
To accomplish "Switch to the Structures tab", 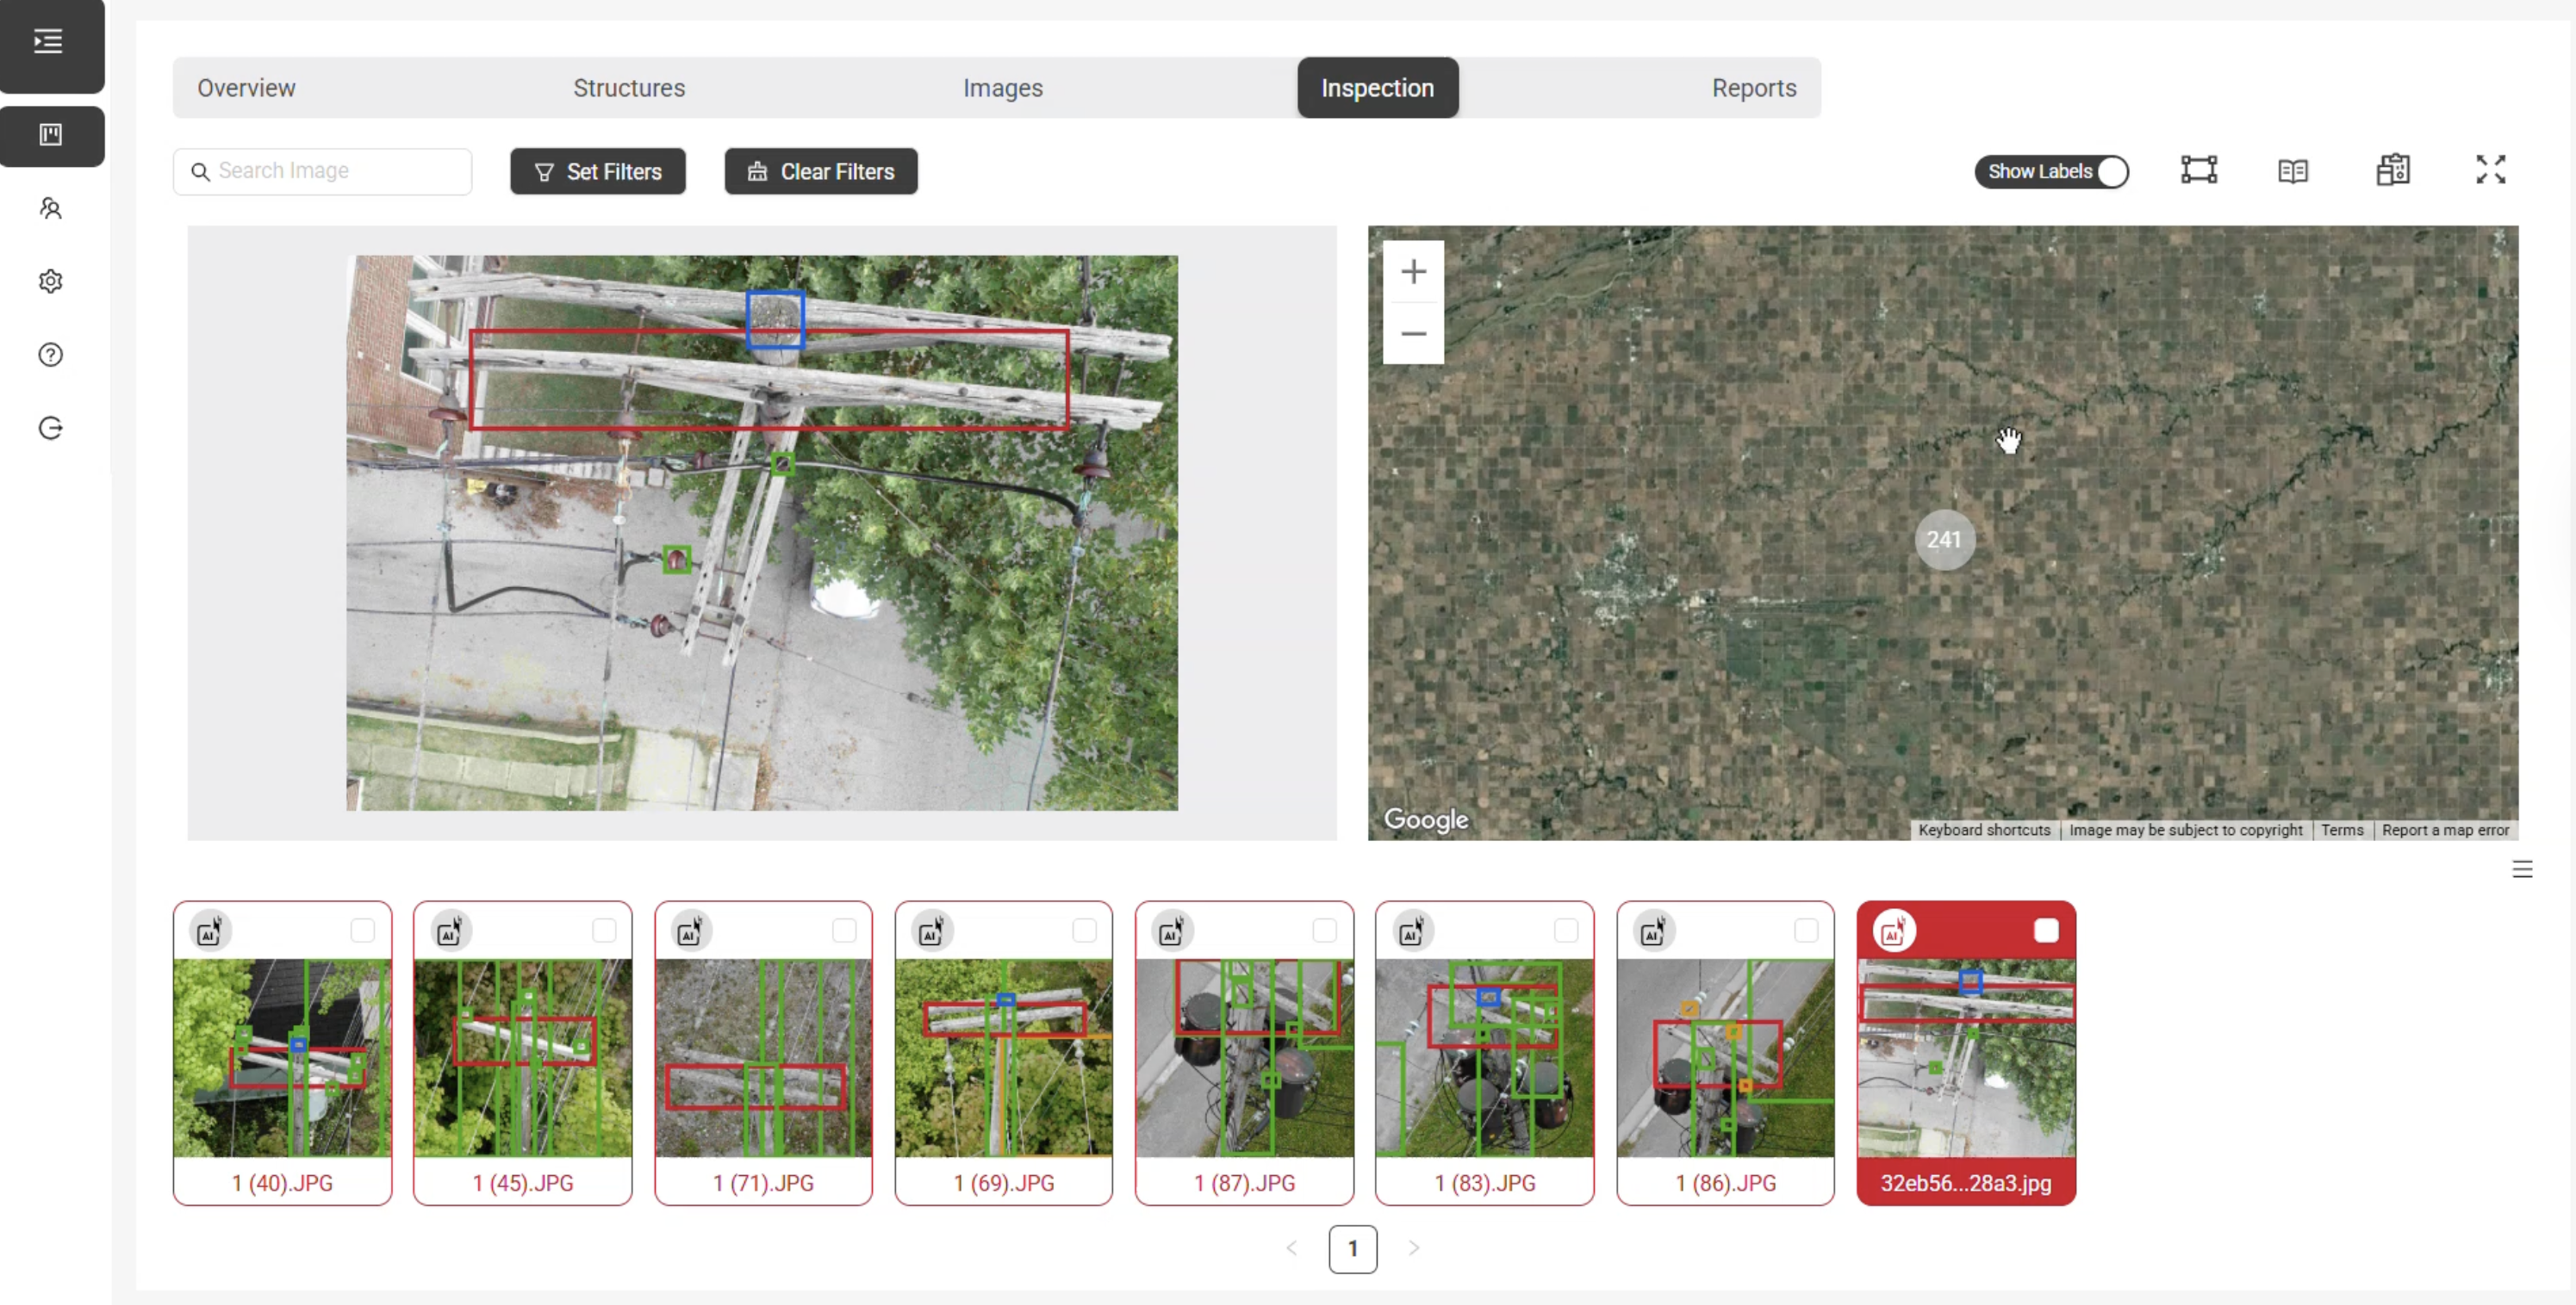I will (x=629, y=88).
